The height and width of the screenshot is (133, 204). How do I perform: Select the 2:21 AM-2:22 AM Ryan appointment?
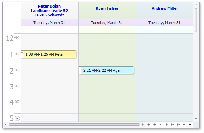tap(106, 70)
